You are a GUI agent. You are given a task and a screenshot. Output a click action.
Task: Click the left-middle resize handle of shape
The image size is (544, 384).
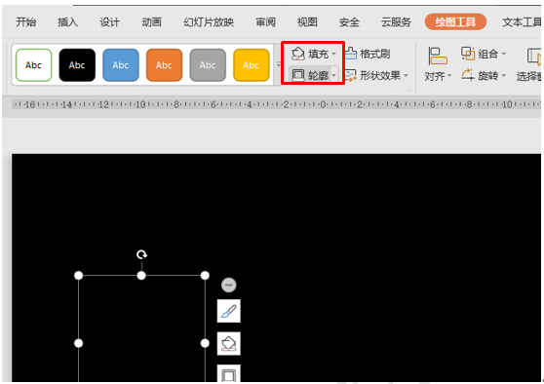point(79,343)
